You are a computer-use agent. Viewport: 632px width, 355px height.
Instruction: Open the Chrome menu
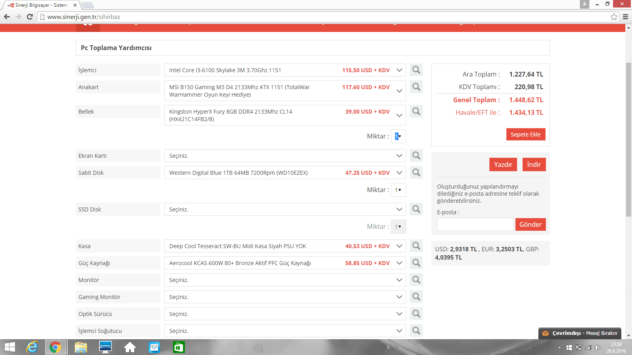(625, 17)
